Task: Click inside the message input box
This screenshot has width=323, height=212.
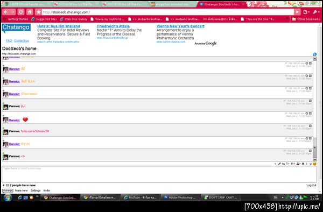Action: pyautogui.click(x=159, y=174)
